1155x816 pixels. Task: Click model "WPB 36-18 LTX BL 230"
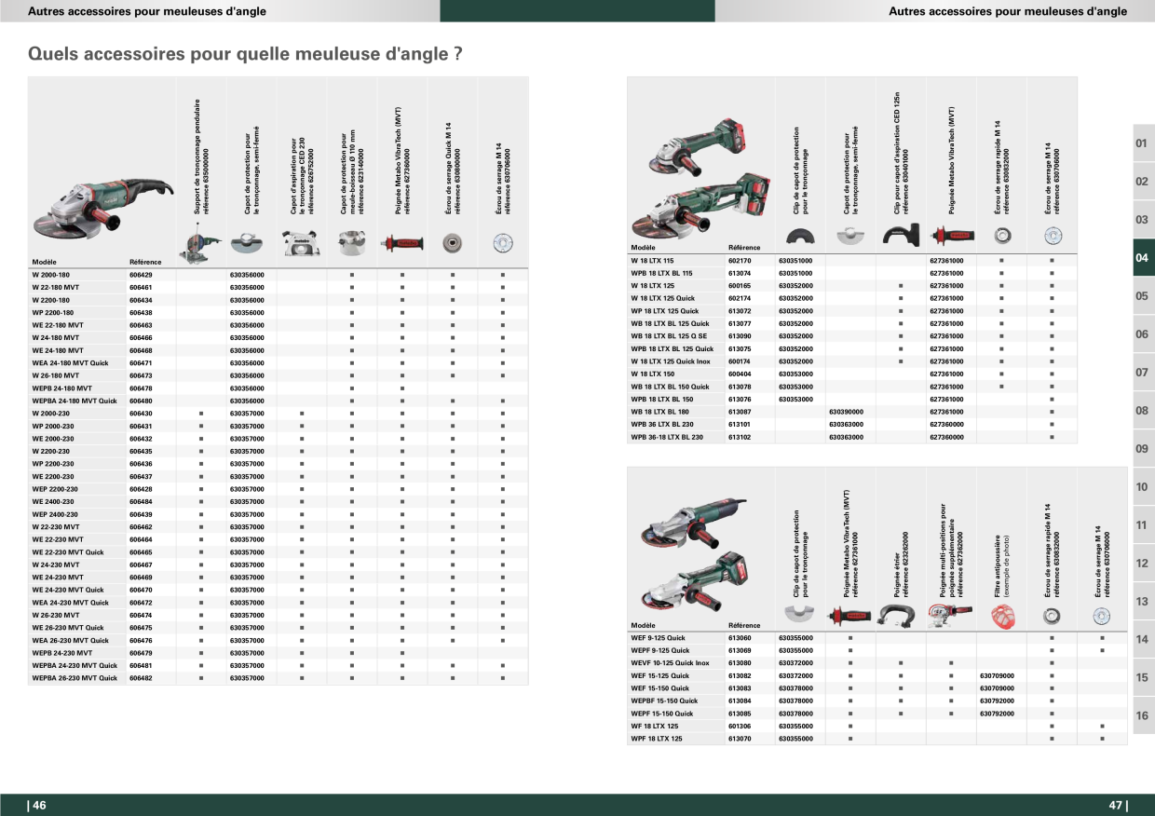coord(667,436)
